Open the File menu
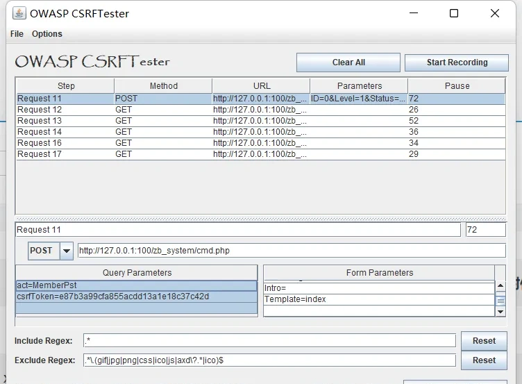The image size is (522, 384). pos(17,34)
